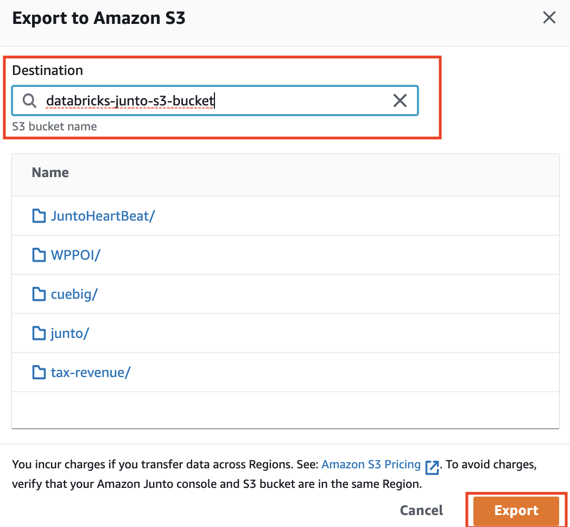Click the Cancel button

[421, 510]
